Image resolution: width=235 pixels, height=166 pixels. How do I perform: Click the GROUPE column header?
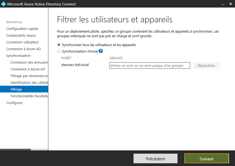[116, 58]
